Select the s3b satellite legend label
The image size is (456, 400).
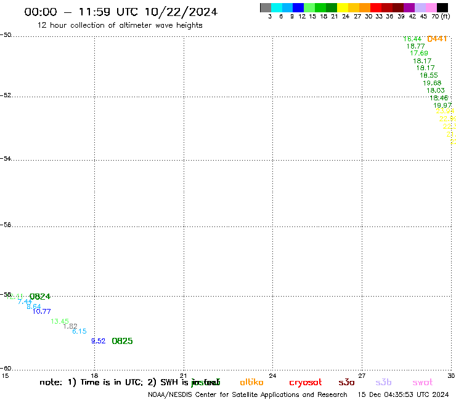coord(383,382)
